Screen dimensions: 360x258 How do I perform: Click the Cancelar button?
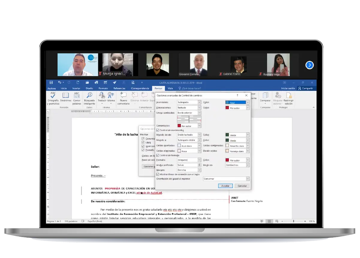(242, 186)
